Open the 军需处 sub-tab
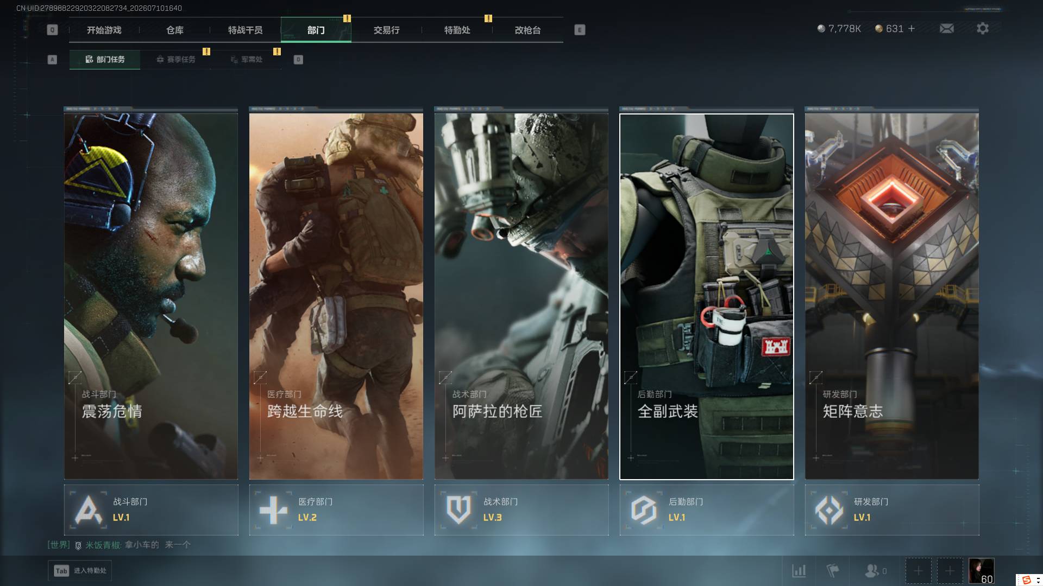 pyautogui.click(x=246, y=59)
